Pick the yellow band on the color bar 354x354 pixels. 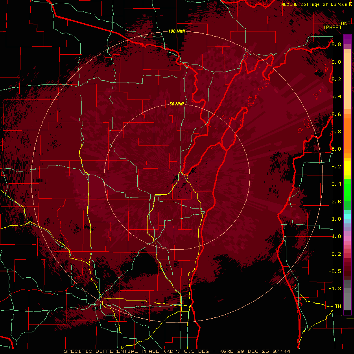[347, 168]
